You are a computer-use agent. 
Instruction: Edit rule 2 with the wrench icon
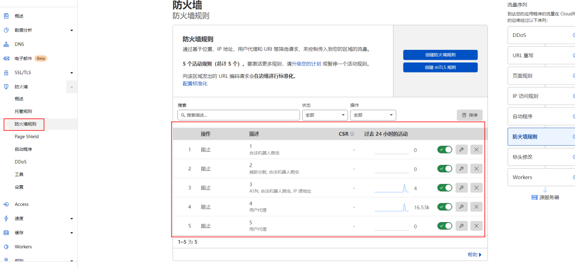click(461, 169)
